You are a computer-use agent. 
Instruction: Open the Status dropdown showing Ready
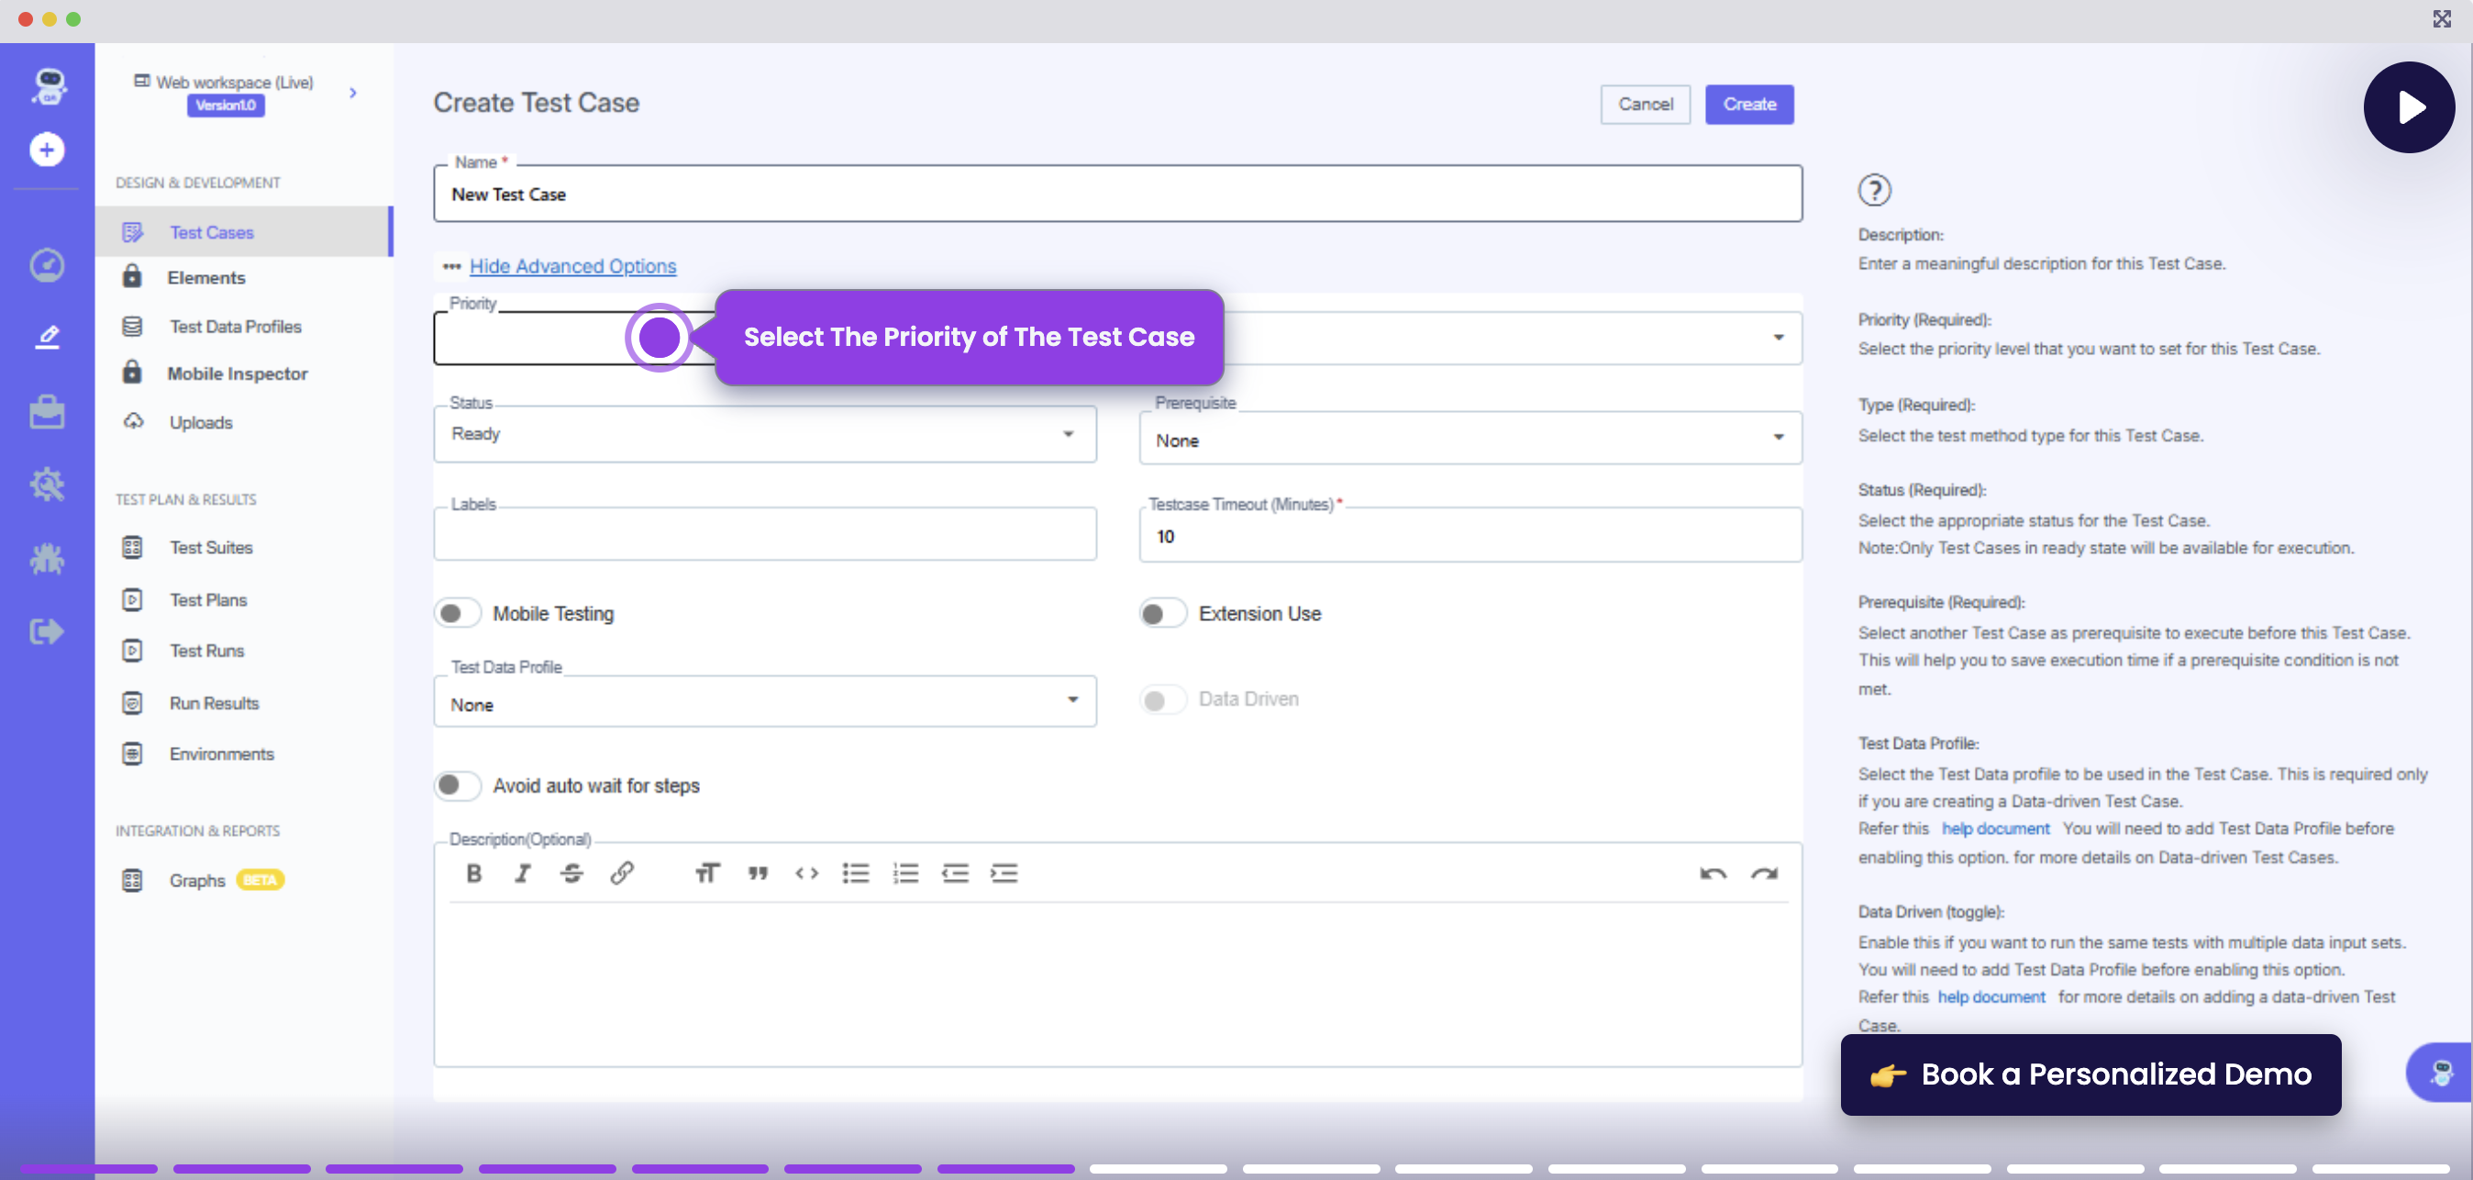pyautogui.click(x=764, y=434)
